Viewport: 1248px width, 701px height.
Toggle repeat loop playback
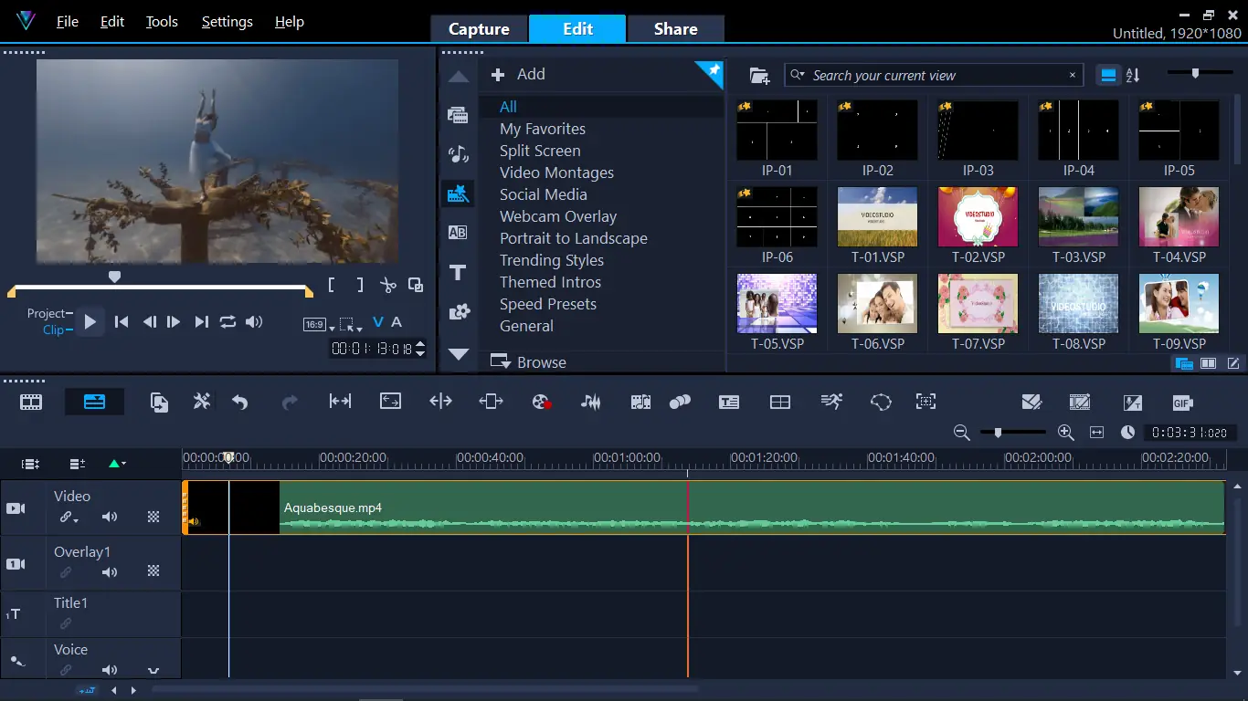[x=227, y=321]
